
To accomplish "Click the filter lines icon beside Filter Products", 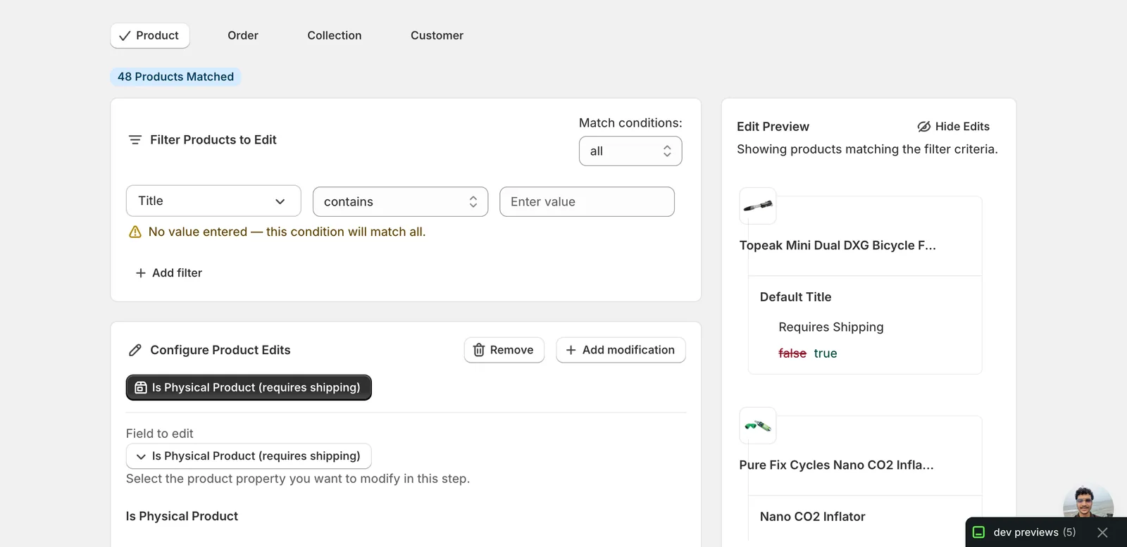I will (x=135, y=140).
